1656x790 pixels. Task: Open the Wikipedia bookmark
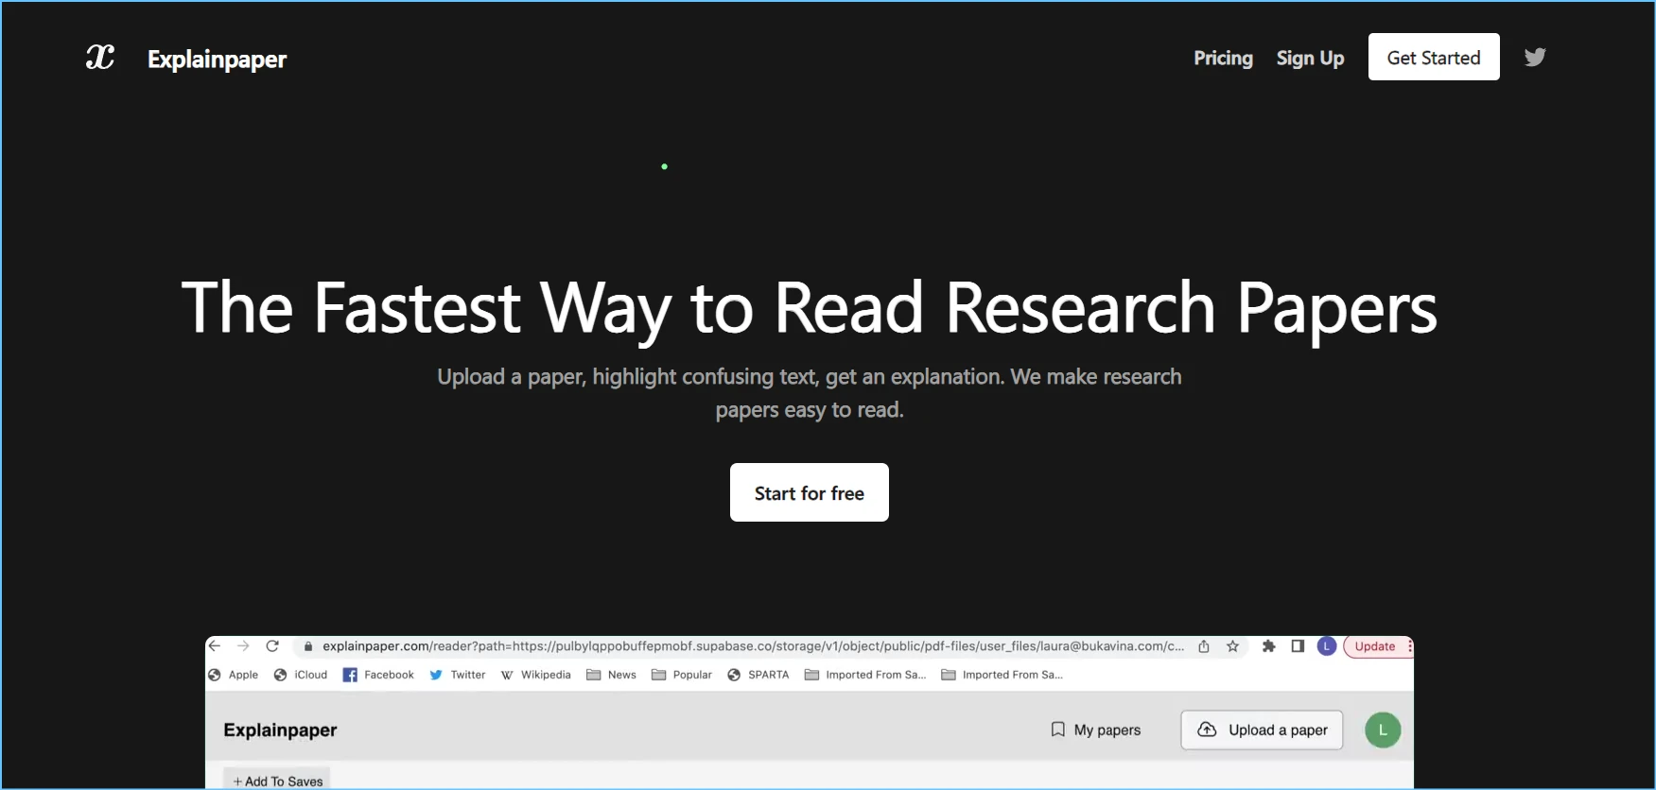pyautogui.click(x=535, y=675)
